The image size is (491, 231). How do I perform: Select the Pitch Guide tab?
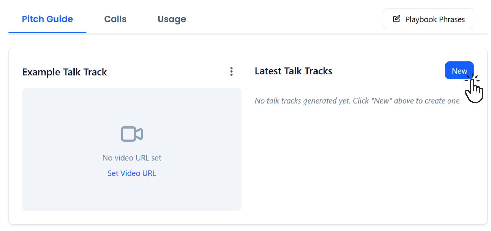point(47,19)
